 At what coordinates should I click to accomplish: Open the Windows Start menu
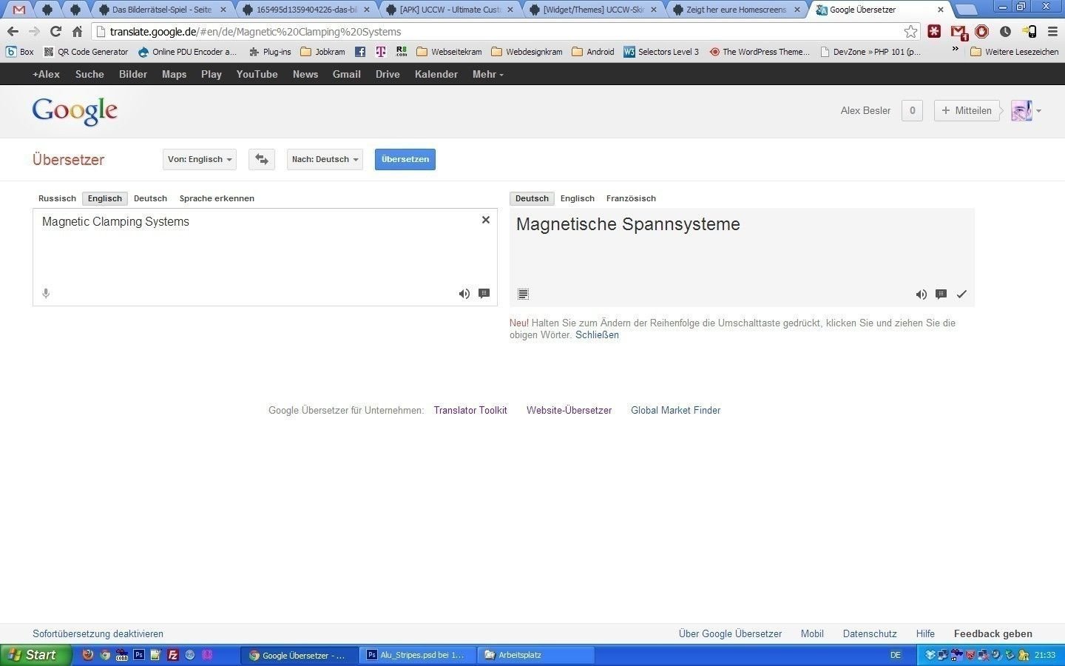pyautogui.click(x=36, y=655)
